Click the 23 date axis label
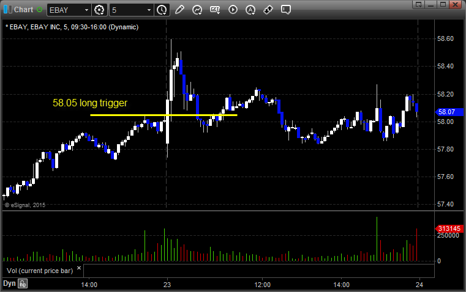The width and height of the screenshot is (466, 292). click(167, 285)
